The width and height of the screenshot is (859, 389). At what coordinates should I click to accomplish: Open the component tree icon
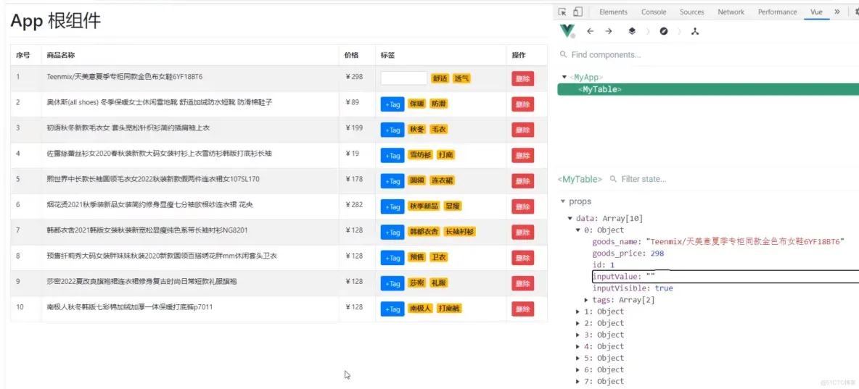click(x=695, y=31)
